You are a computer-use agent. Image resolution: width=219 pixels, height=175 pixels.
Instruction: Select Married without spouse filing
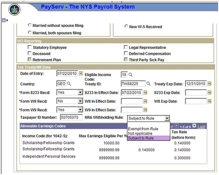click(x=30, y=25)
